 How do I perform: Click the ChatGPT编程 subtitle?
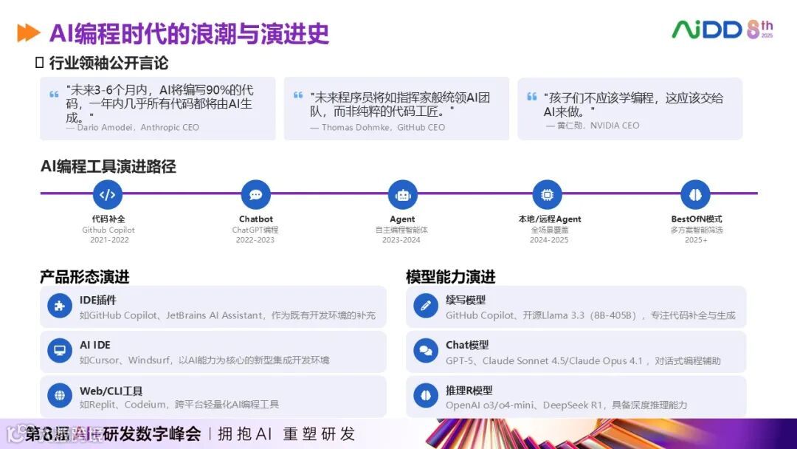[x=255, y=230]
